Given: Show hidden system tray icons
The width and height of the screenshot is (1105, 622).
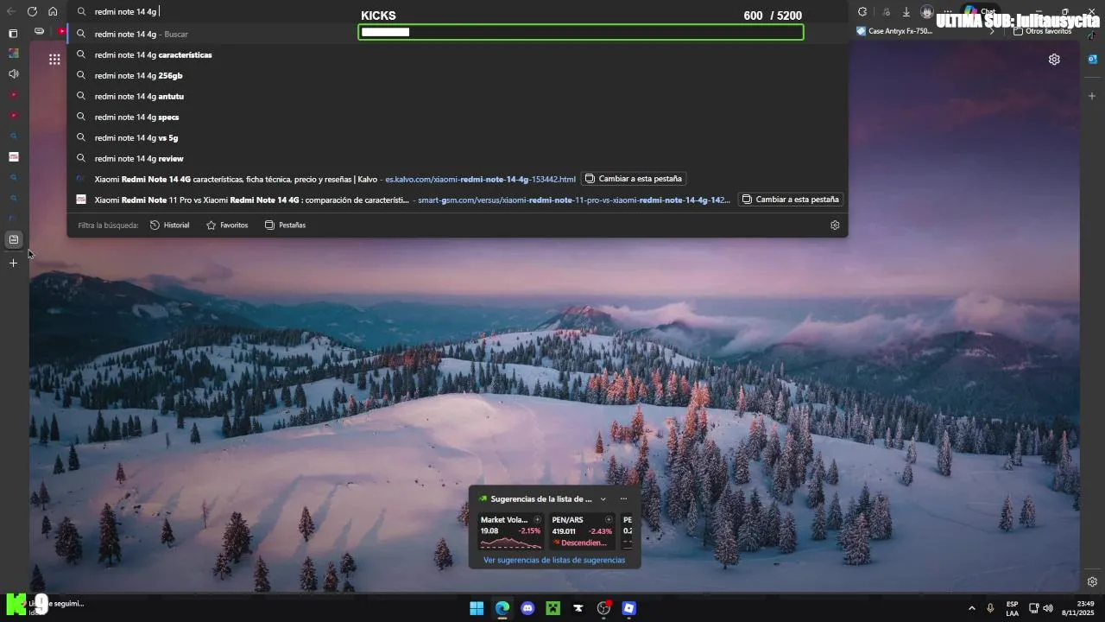Looking at the screenshot, I should point(971,608).
